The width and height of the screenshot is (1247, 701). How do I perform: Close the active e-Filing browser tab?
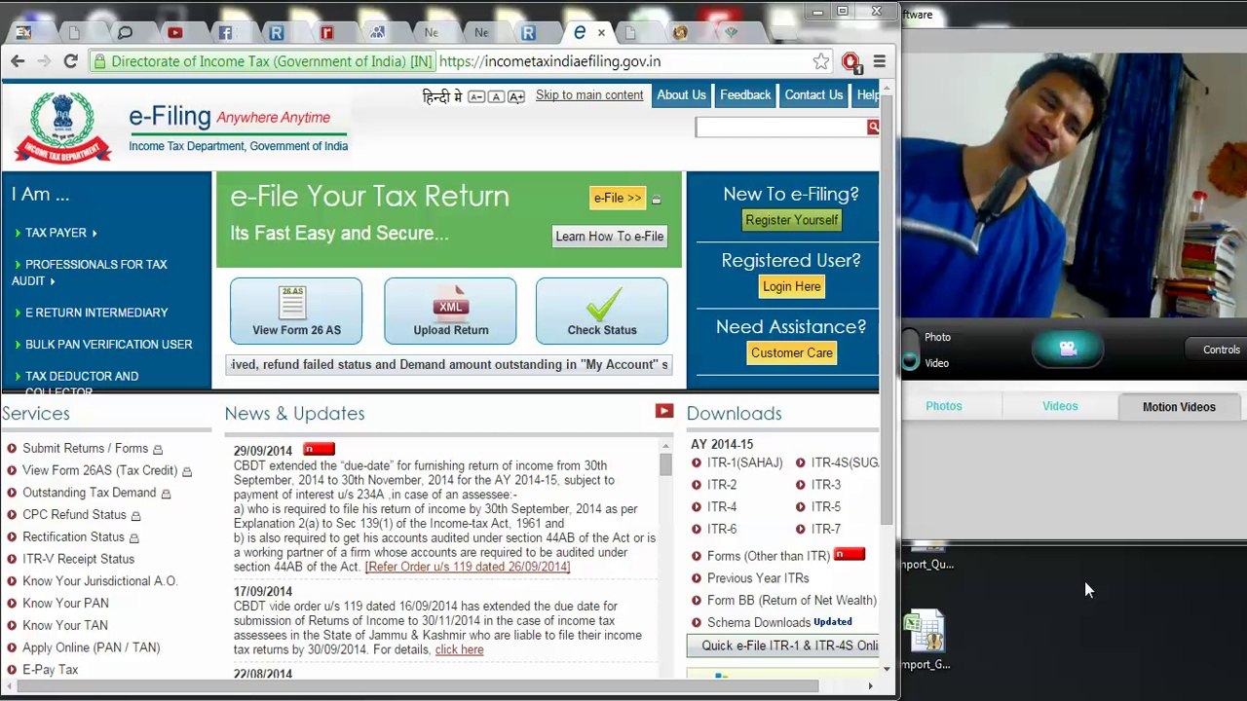(601, 33)
